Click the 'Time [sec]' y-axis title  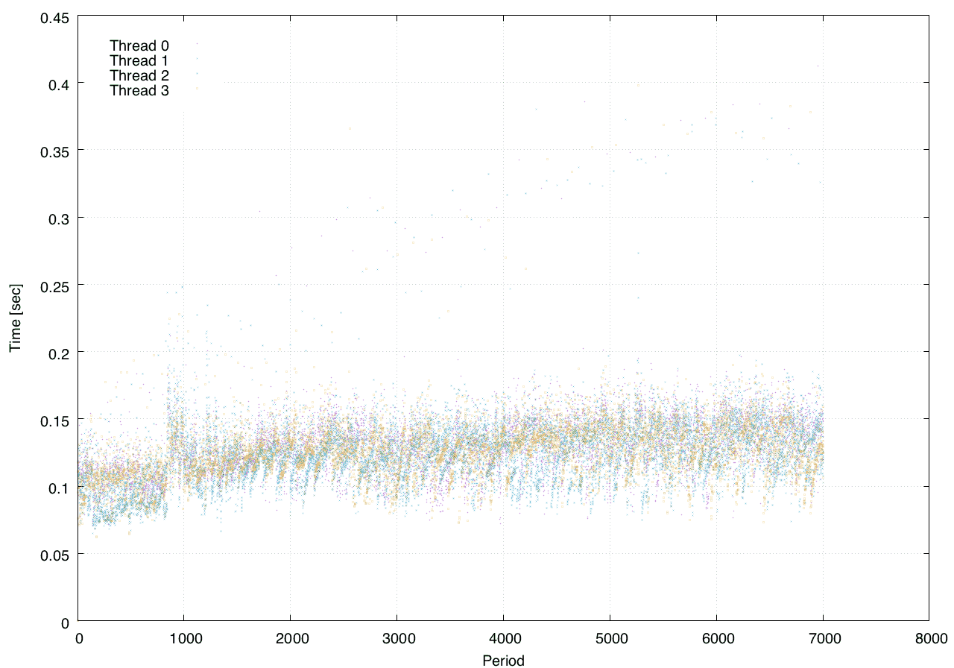click(15, 318)
